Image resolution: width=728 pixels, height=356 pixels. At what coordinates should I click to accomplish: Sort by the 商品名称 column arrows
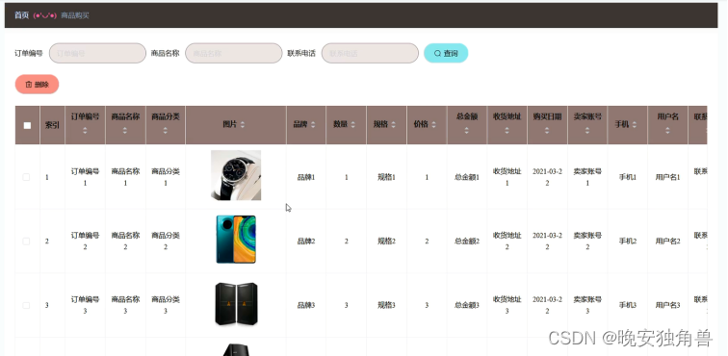click(125, 131)
